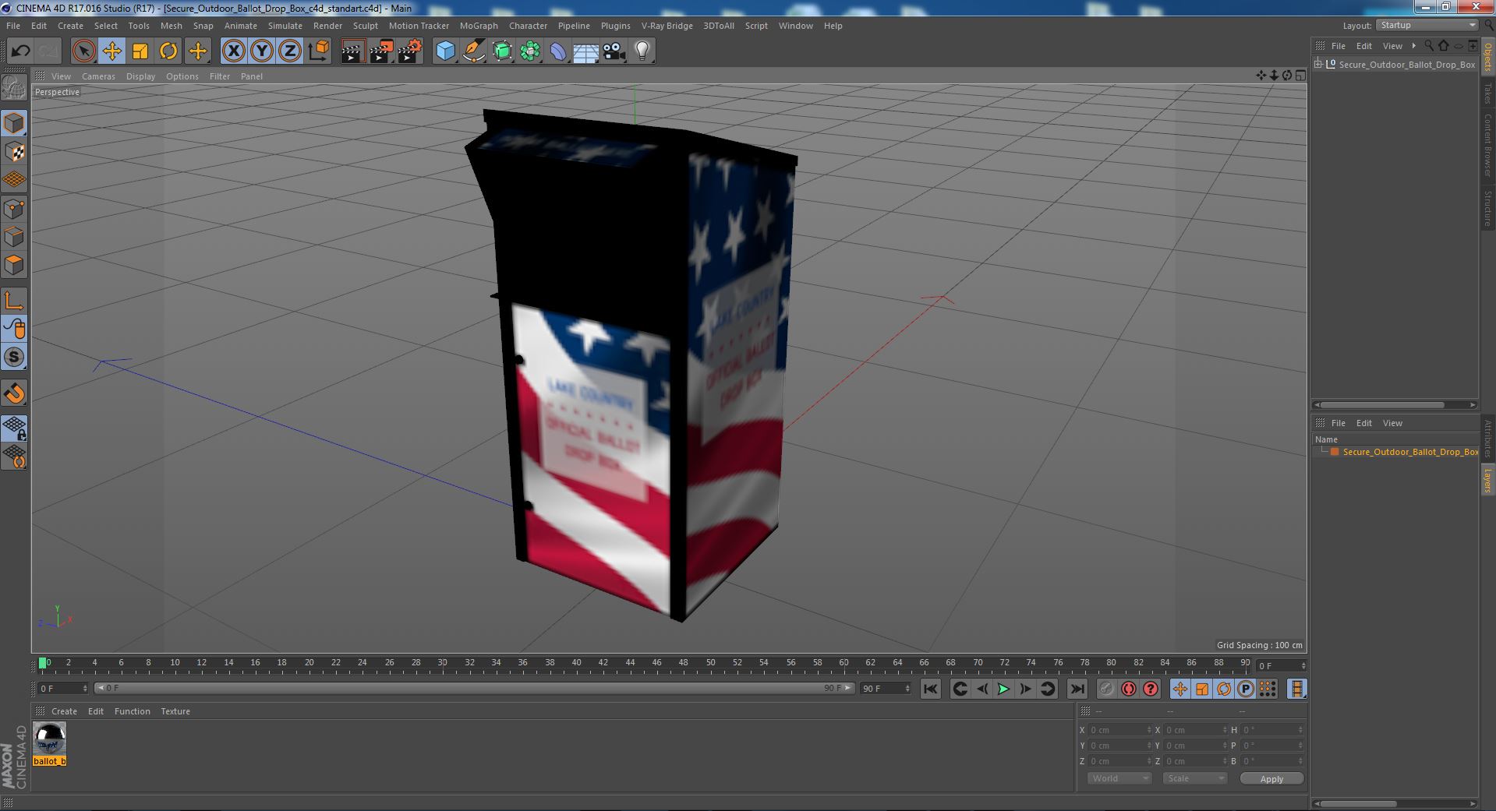Open Edit Render Settings
Screen dimensions: 1496x811
(x=410, y=51)
